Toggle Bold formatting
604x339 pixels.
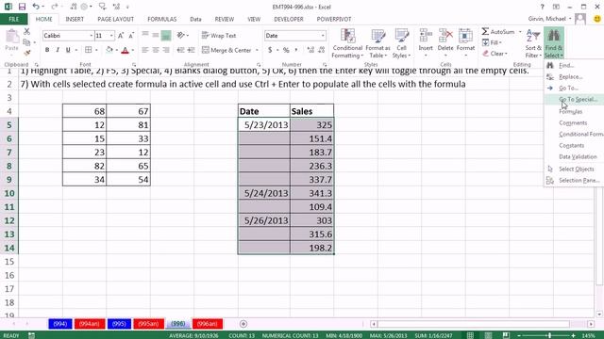47,50
